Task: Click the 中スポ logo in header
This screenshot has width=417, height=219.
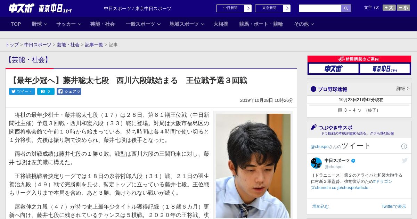Action: (22, 8)
